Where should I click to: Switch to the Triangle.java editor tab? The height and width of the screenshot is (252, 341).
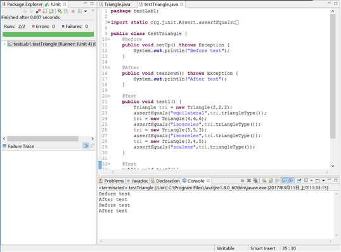(x=117, y=4)
